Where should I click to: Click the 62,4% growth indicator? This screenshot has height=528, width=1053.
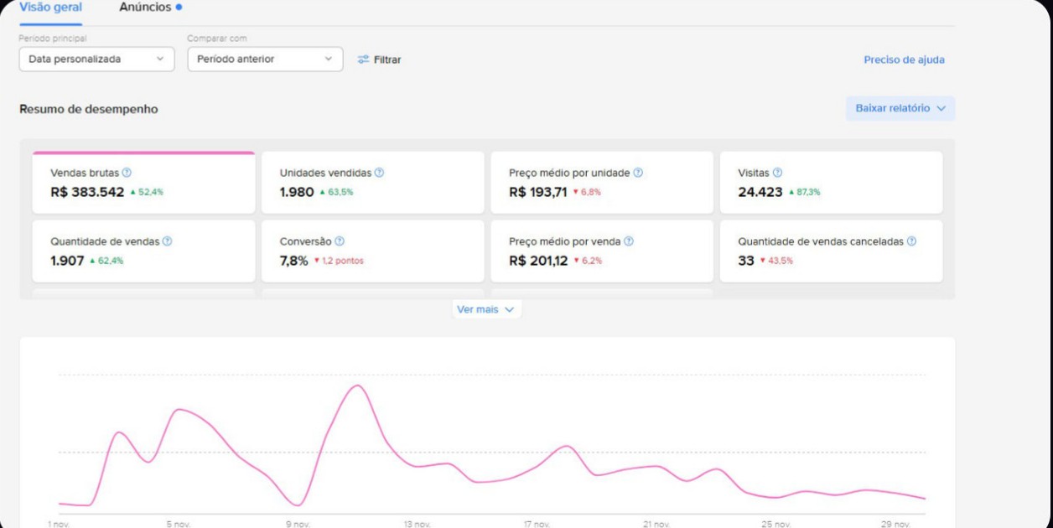pyautogui.click(x=106, y=261)
